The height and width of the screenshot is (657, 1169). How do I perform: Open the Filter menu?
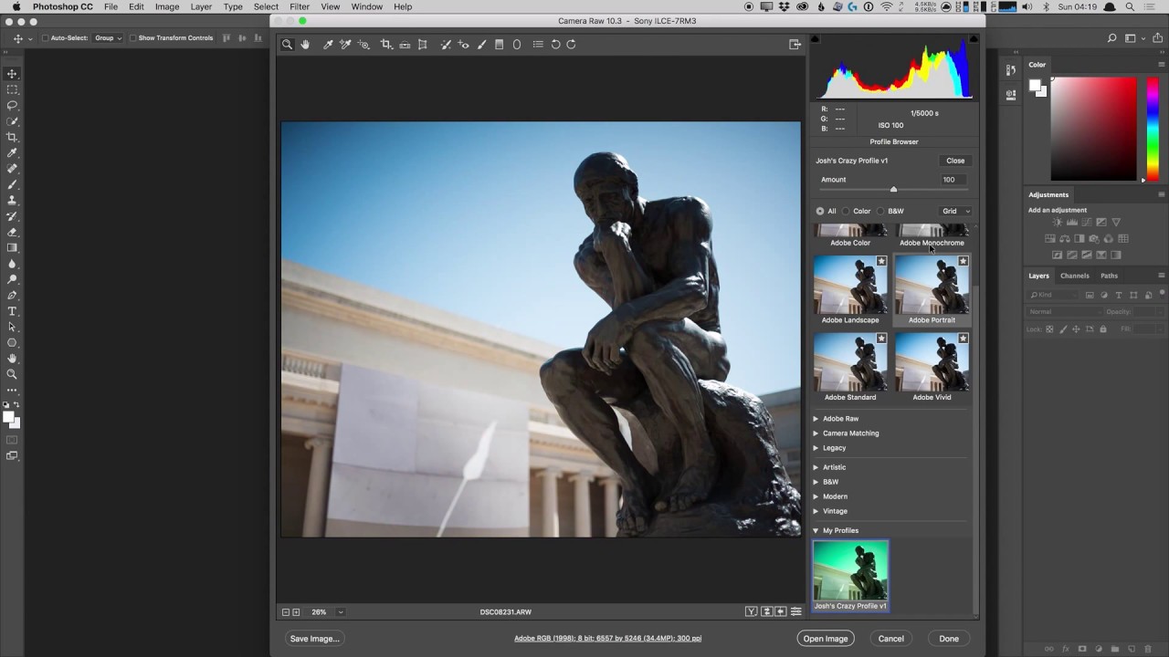300,6
